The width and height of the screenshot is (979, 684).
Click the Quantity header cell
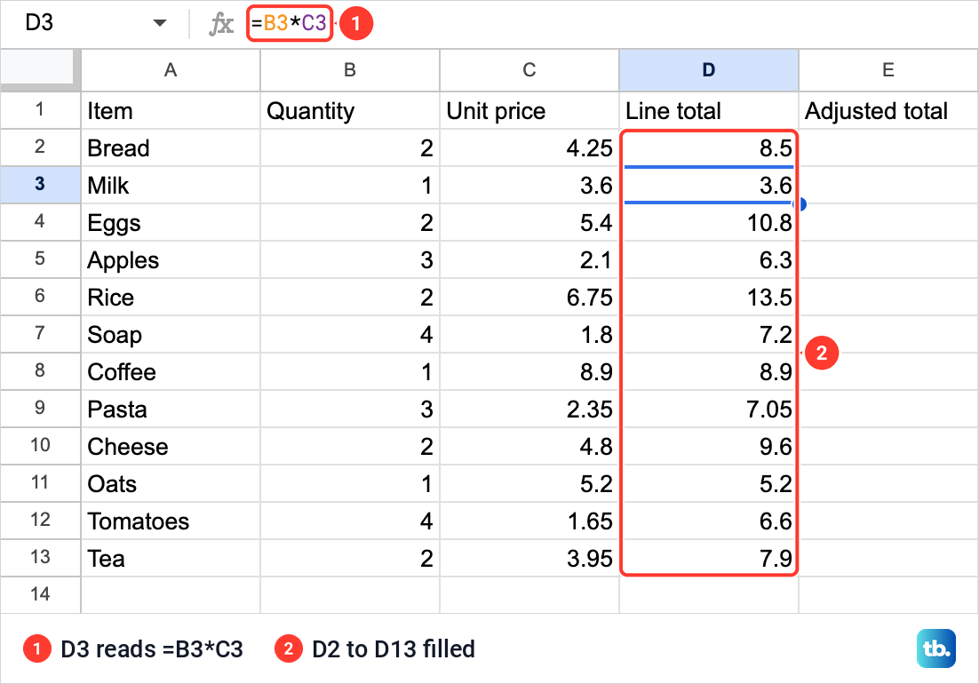tap(350, 110)
